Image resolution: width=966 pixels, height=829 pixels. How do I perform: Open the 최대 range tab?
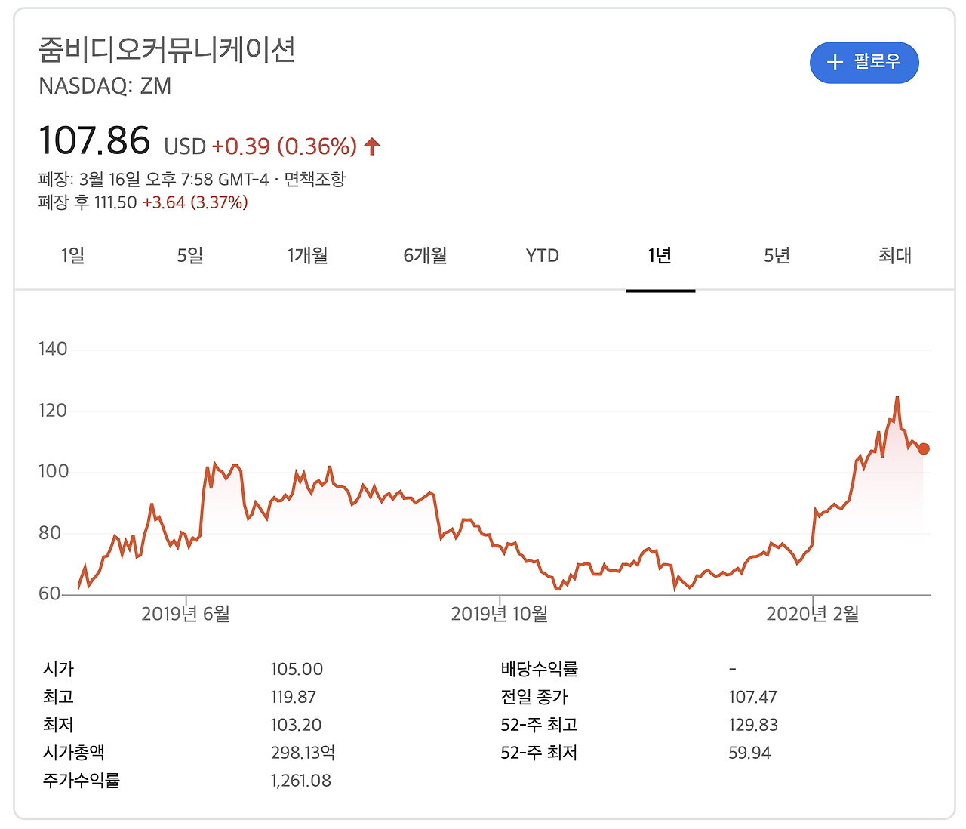(894, 256)
